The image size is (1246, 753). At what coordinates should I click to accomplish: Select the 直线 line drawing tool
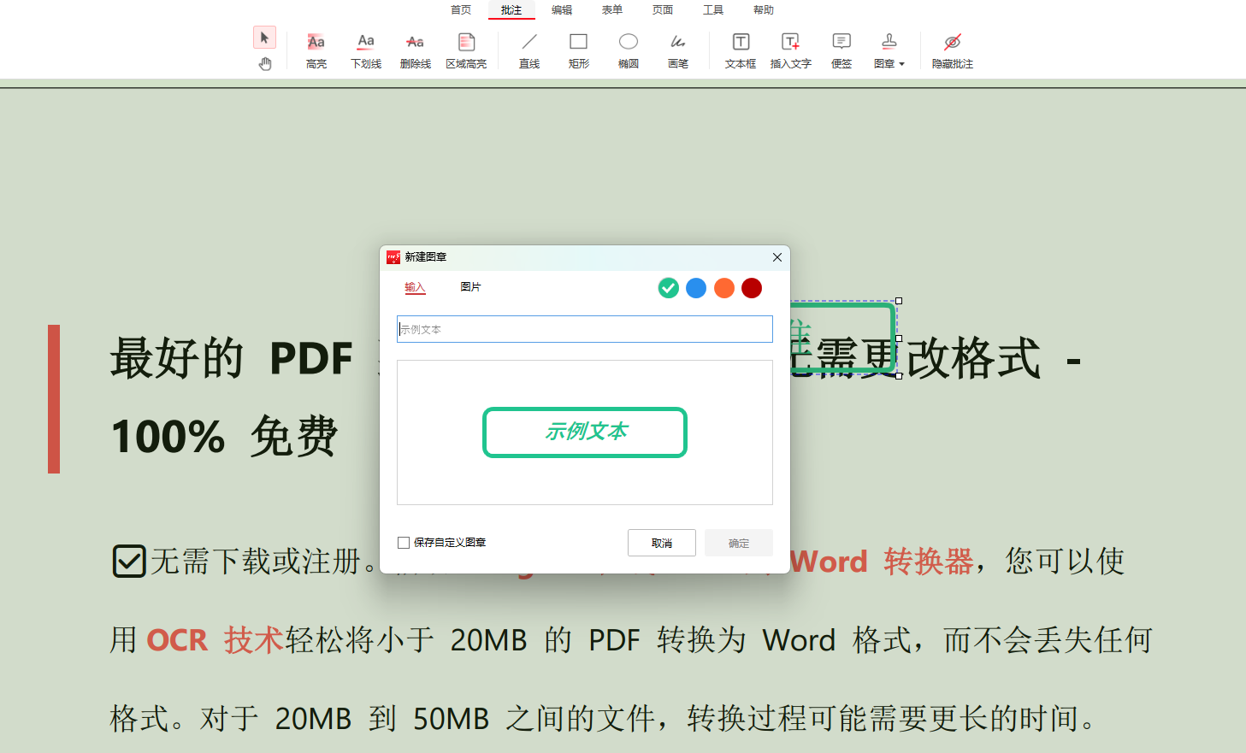click(529, 51)
